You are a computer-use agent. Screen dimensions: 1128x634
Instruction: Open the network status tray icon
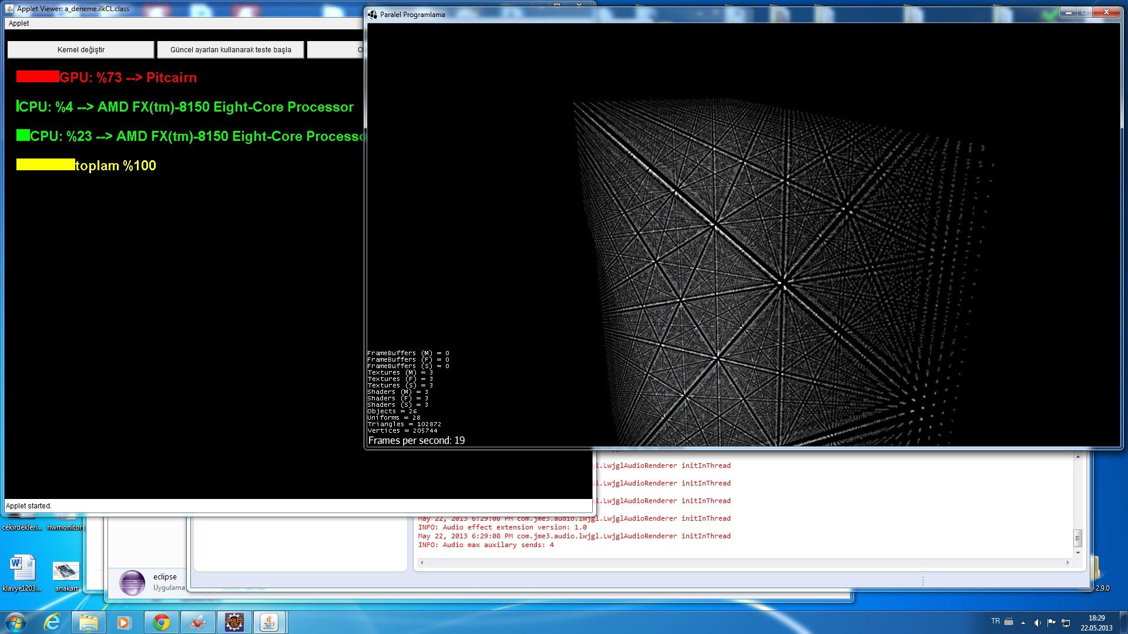tap(1066, 622)
